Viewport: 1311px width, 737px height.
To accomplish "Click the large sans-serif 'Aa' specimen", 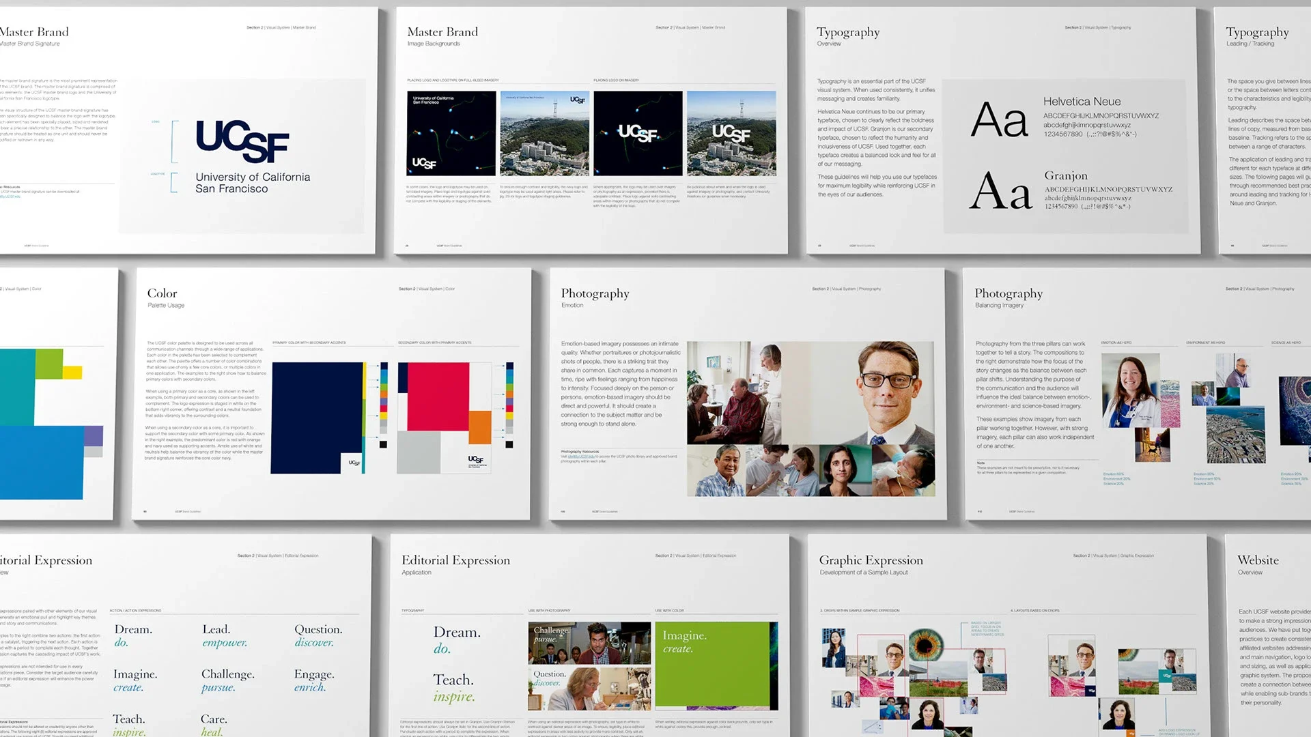I will (x=999, y=120).
